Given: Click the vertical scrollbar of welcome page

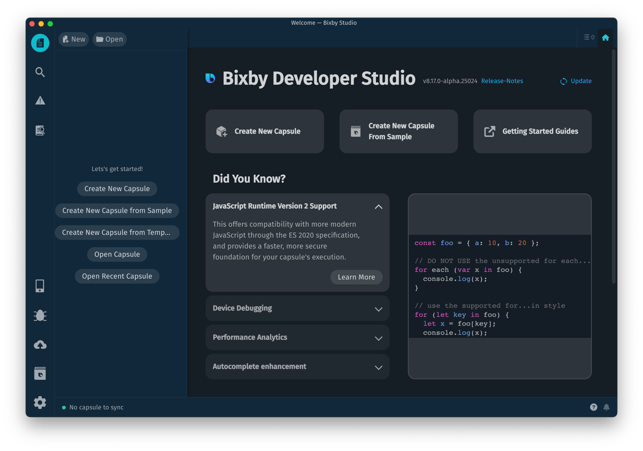Looking at the screenshot, I should (614, 166).
